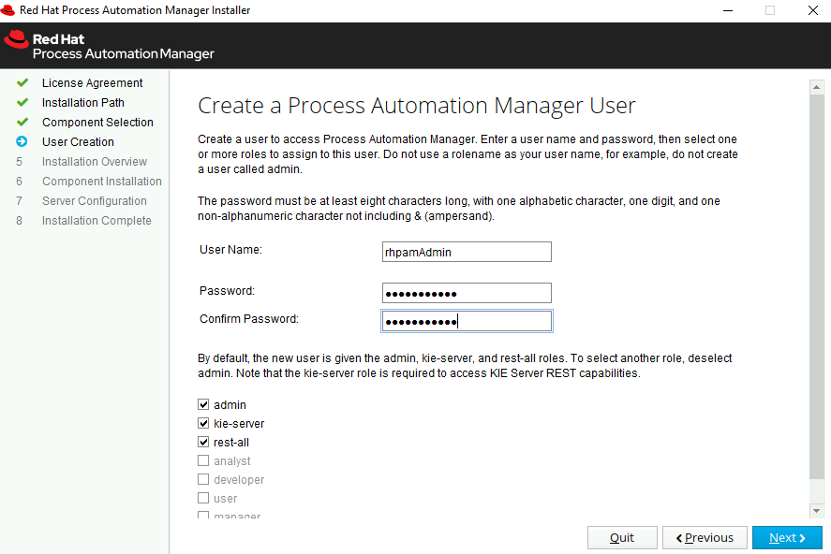
Task: Focus the Password field
Action: (x=467, y=293)
